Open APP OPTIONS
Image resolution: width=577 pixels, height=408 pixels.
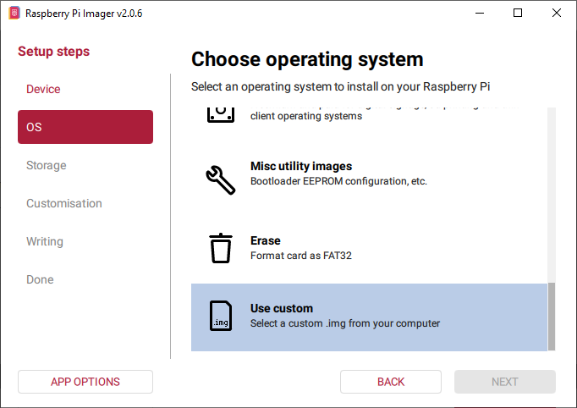coord(85,382)
